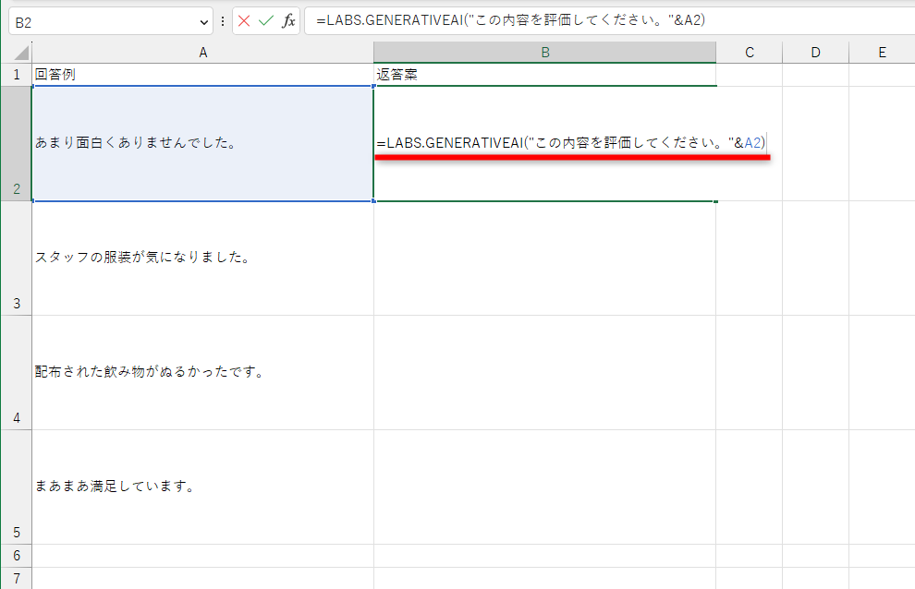Select row 2 header
The height and width of the screenshot is (589, 915).
pos(16,143)
